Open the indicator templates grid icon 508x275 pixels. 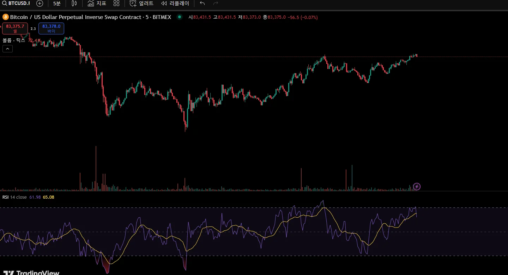pos(116,4)
